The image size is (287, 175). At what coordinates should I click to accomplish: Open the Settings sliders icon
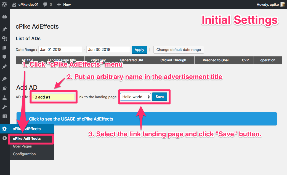[5, 116]
